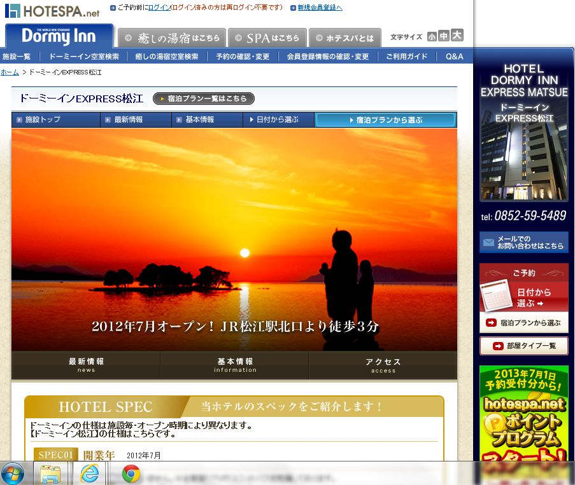This screenshot has height=485, width=575.
Task: Open the Dormy Inn tab
Action: tap(59, 36)
